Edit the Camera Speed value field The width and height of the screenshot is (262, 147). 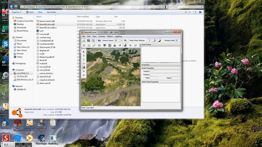(117, 40)
